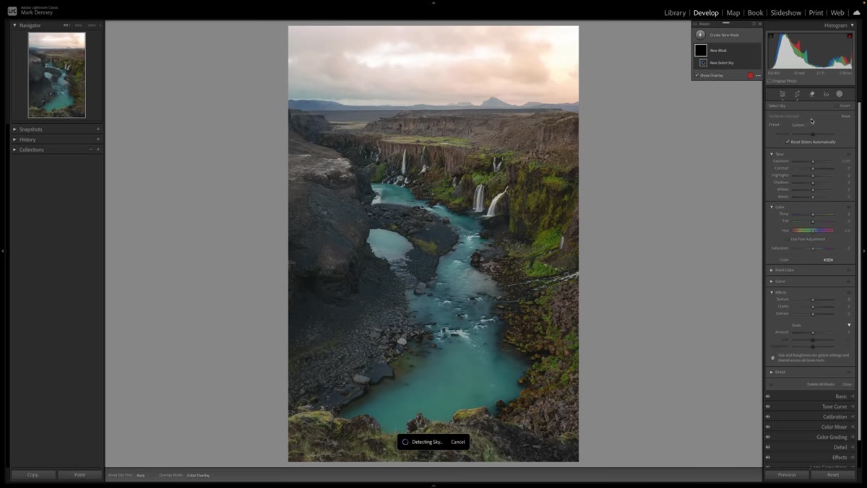This screenshot has height=488, width=867.
Task: Click the Exposure slider handle
Action: click(813, 161)
